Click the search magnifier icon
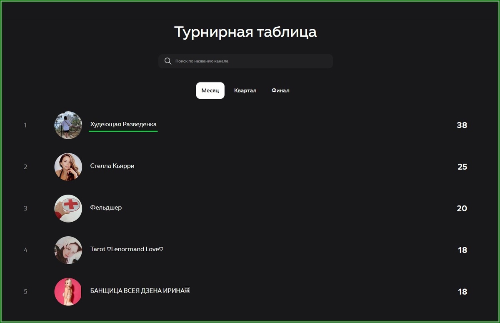Image resolution: width=500 pixels, height=323 pixels. click(x=167, y=61)
